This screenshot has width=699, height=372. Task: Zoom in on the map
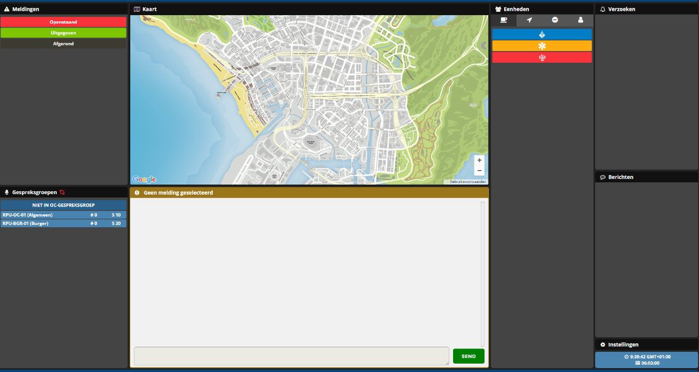click(x=479, y=160)
